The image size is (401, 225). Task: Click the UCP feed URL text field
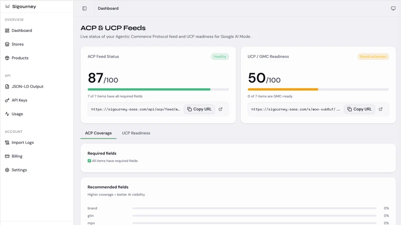[x=296, y=109]
